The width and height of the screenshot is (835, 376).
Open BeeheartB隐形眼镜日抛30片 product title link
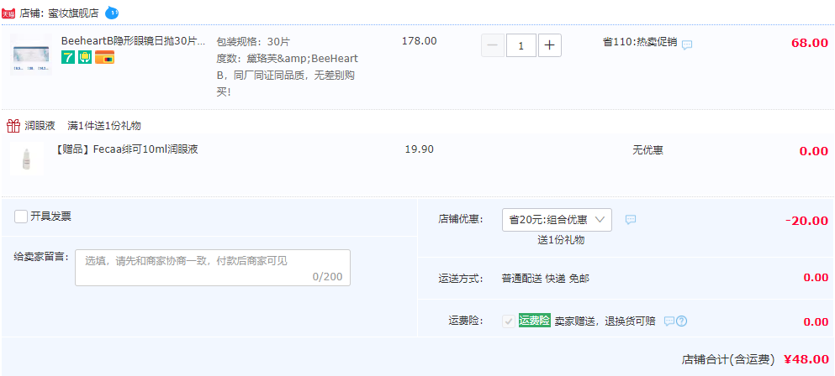click(133, 41)
